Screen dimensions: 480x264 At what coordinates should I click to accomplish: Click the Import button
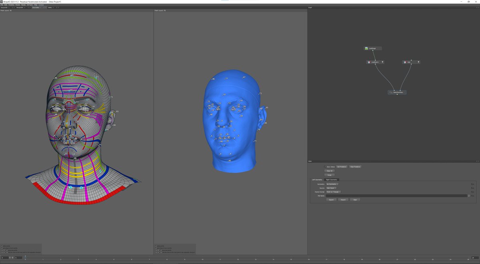[343, 200]
